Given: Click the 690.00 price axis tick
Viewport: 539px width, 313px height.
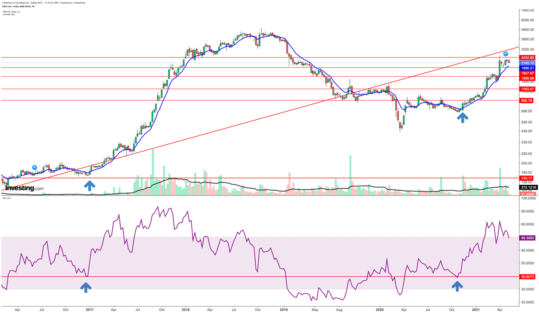Looking at the screenshot, I should [x=527, y=111].
